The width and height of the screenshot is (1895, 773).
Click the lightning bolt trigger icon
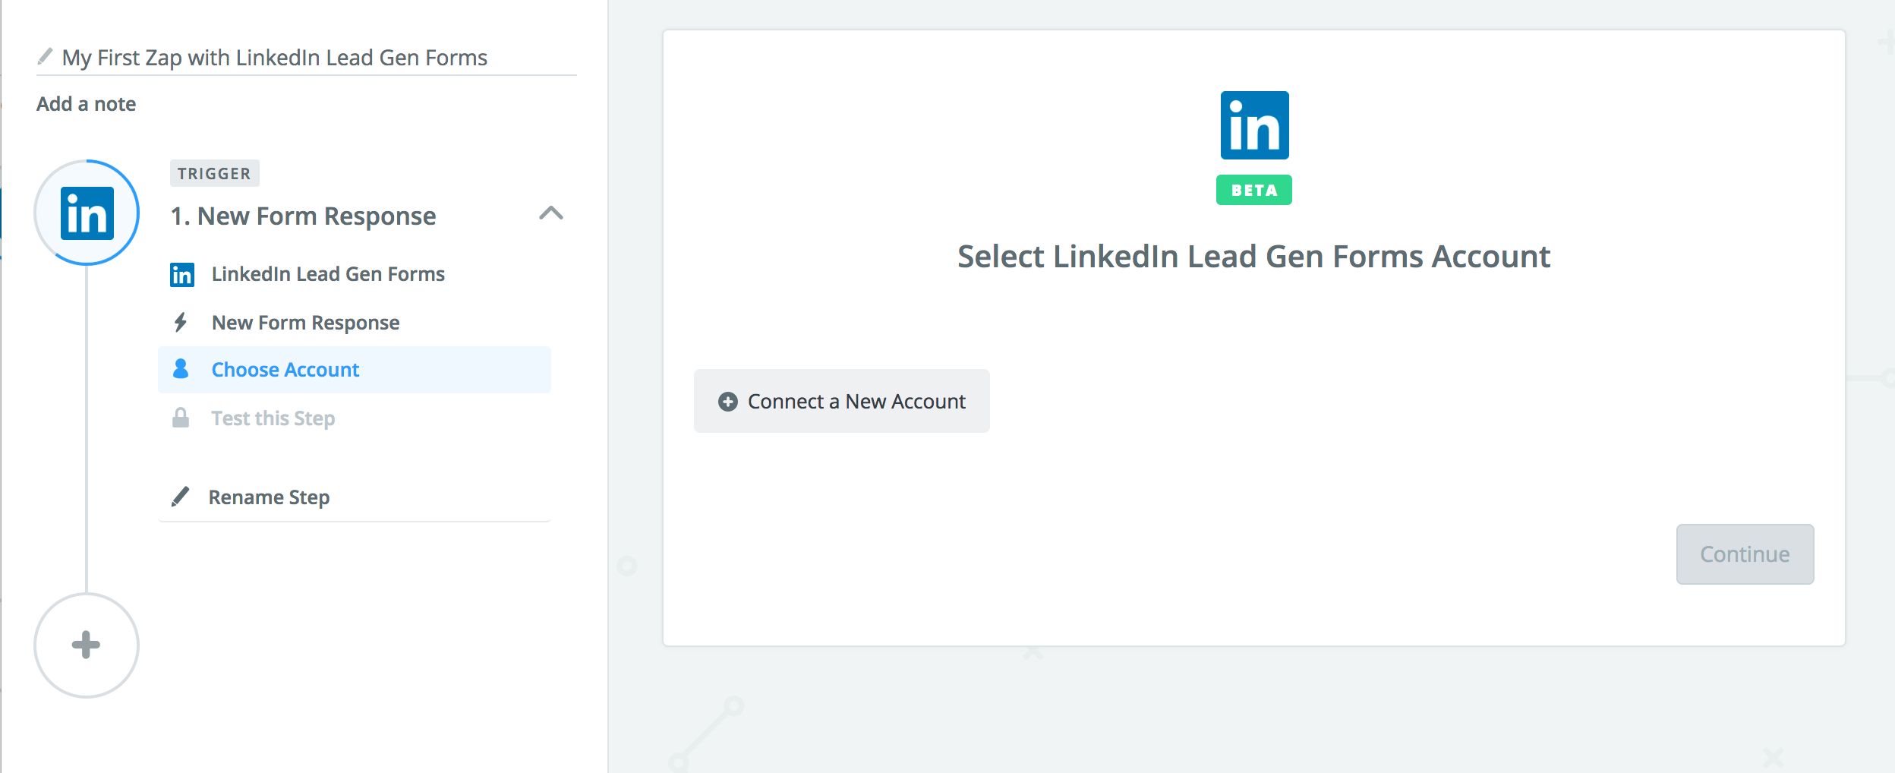pyautogui.click(x=181, y=323)
